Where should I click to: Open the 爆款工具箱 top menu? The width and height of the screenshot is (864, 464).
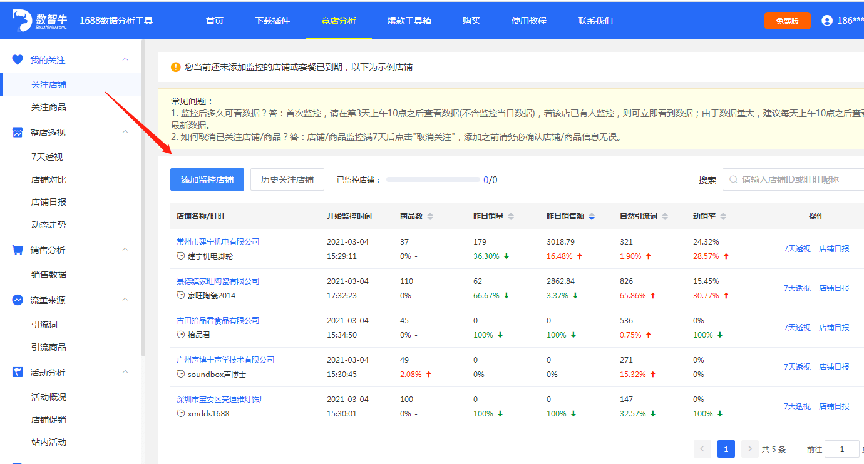(x=409, y=21)
